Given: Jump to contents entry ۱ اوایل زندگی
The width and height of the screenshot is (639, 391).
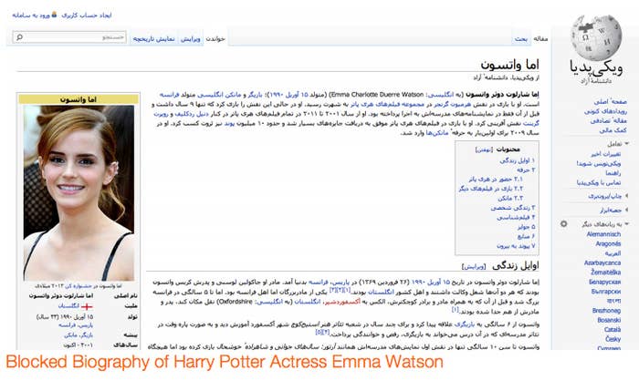Looking at the screenshot, I should [518, 160].
